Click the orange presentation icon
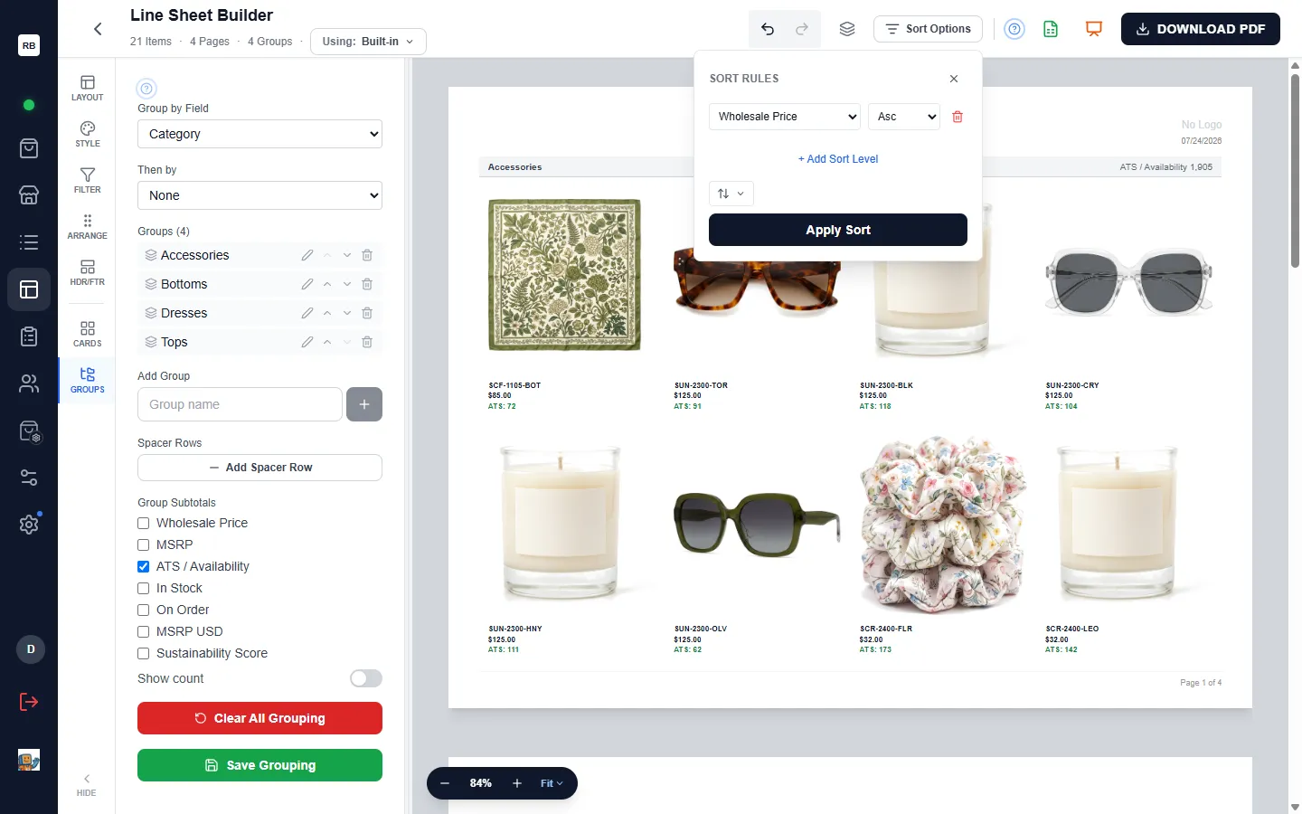Viewport: 1302px width, 814px height. (1094, 29)
